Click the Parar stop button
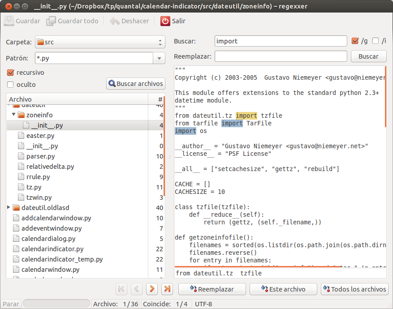The height and width of the screenshot is (309, 393). coord(11,304)
